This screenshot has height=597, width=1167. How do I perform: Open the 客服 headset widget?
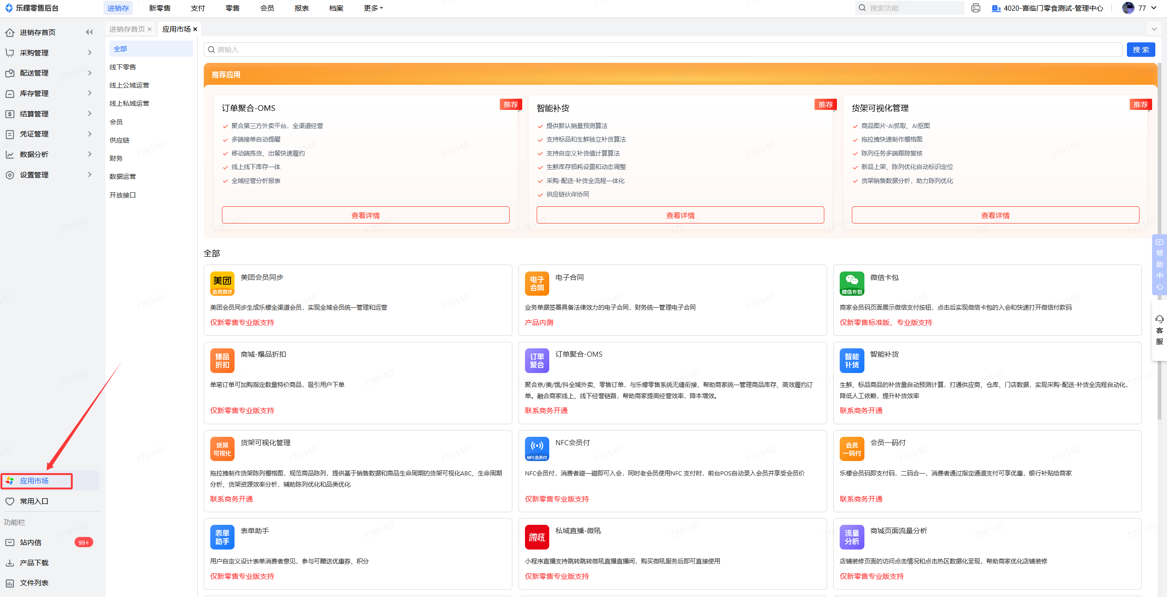[x=1159, y=330]
